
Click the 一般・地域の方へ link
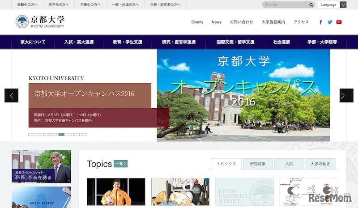click(125, 4)
